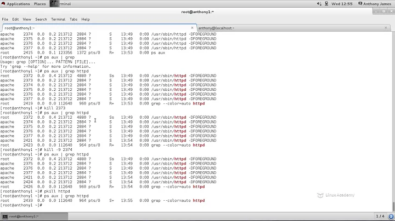Close the anthony@localhost tab
The width and height of the screenshot is (395, 221).
[386, 28]
